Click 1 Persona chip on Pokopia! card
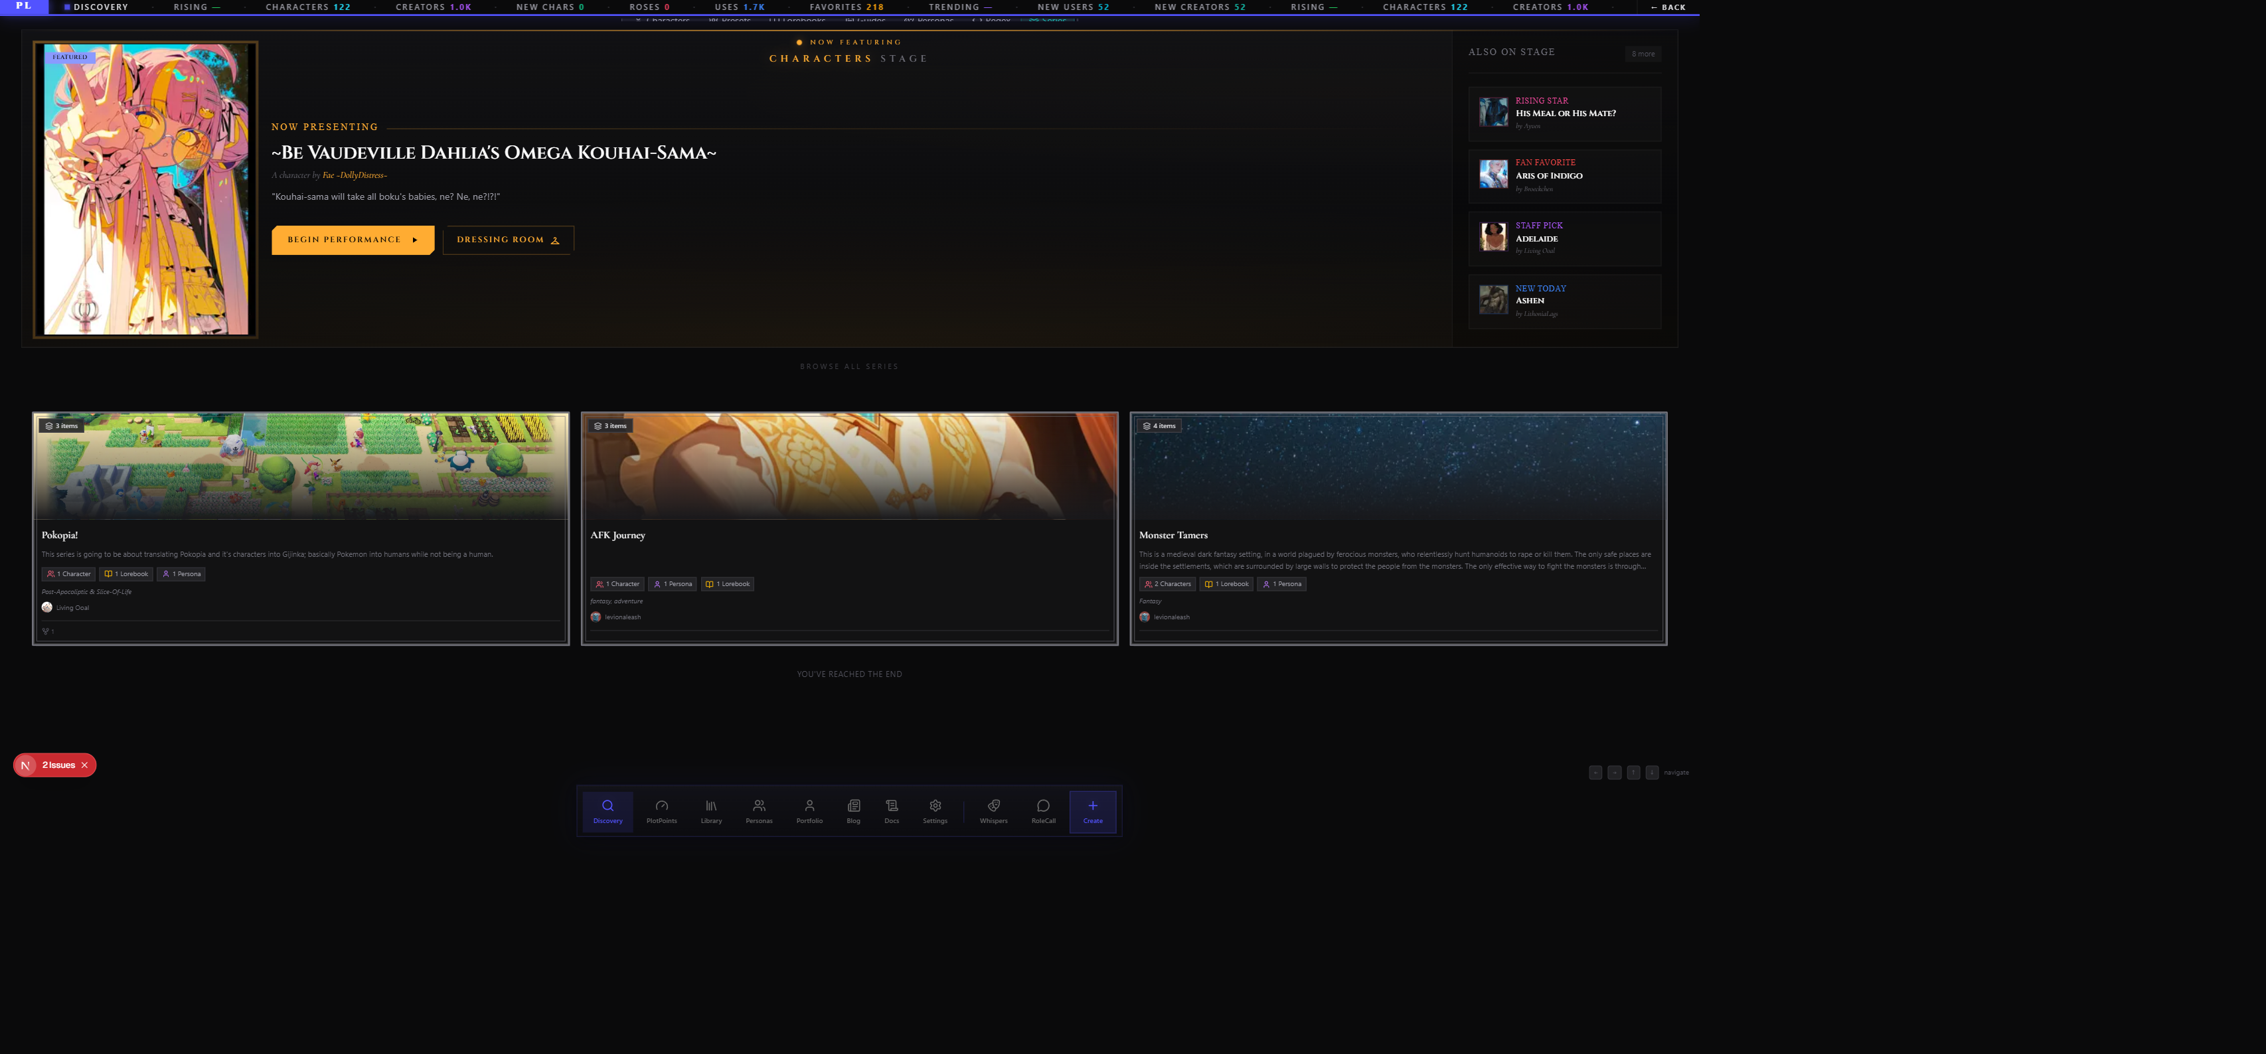 point(181,574)
